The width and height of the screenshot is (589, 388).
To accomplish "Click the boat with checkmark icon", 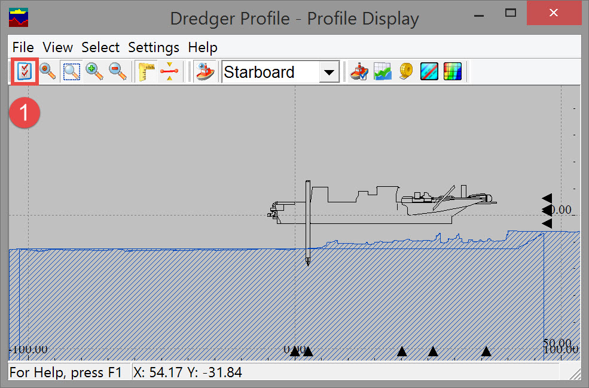I will point(359,71).
